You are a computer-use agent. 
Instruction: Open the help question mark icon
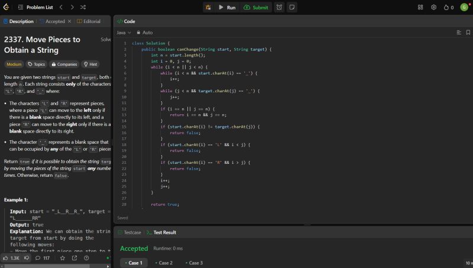click(86, 258)
